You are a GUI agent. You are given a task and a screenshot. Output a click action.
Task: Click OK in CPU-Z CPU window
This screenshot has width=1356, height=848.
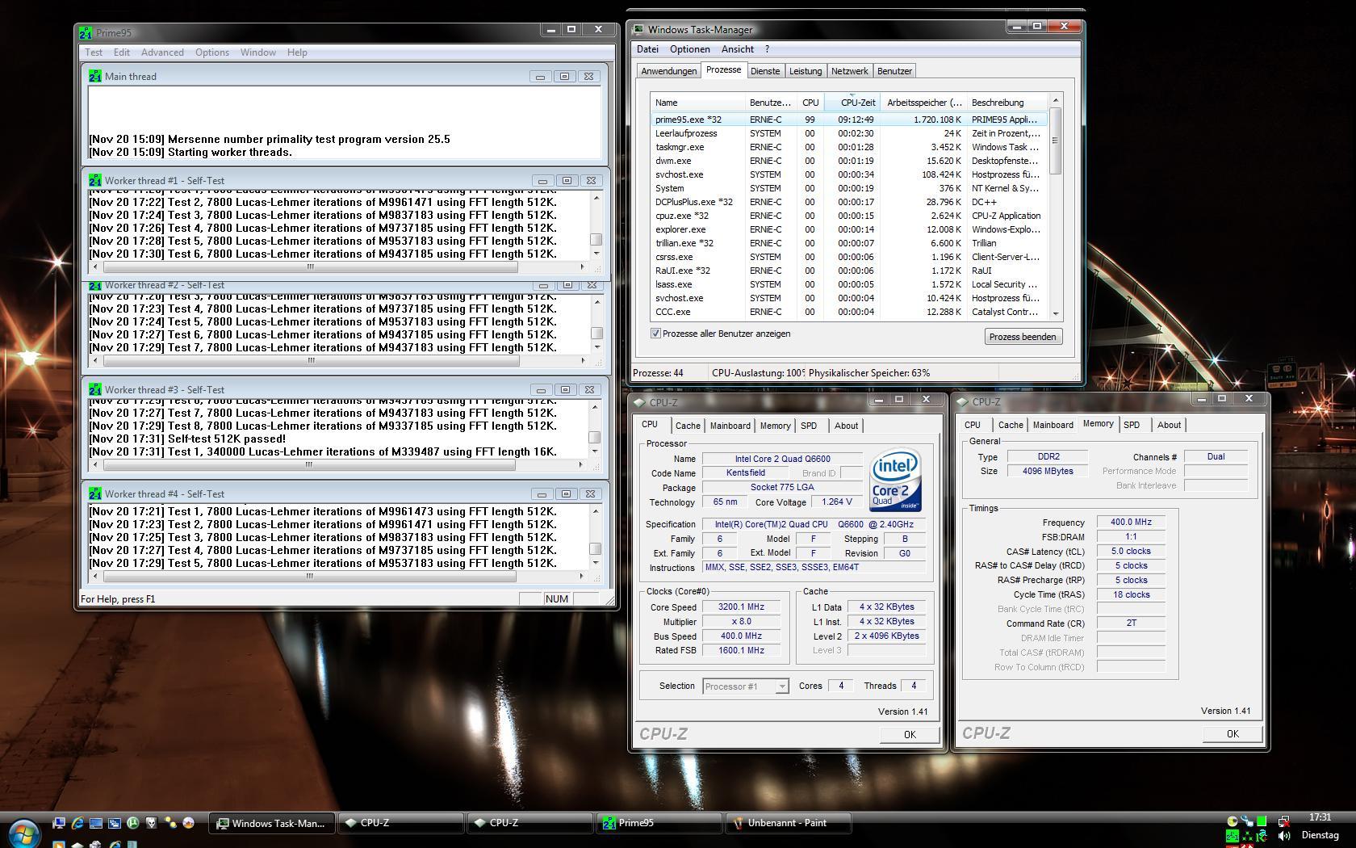click(x=910, y=734)
